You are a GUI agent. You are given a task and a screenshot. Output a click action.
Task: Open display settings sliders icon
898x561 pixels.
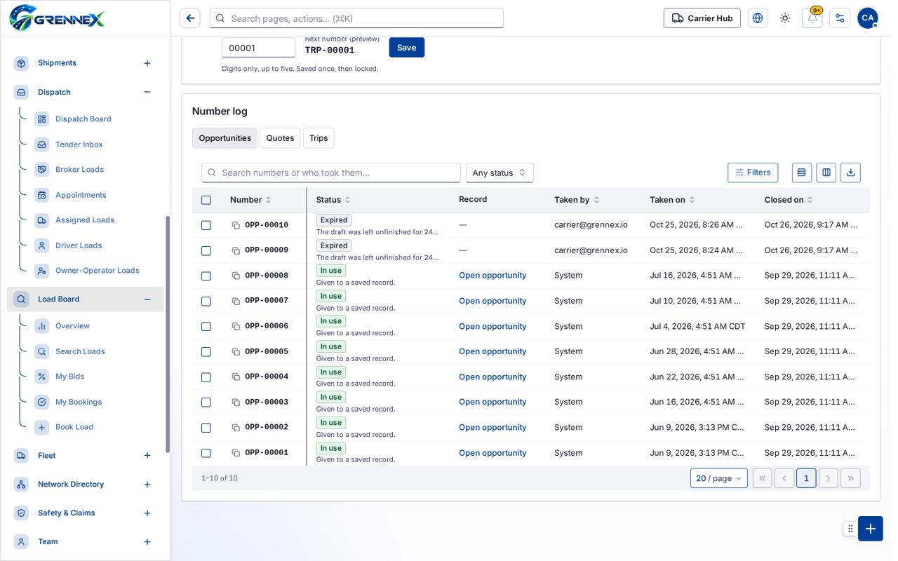(840, 18)
